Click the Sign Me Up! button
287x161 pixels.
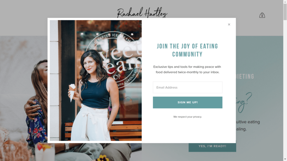point(188,102)
